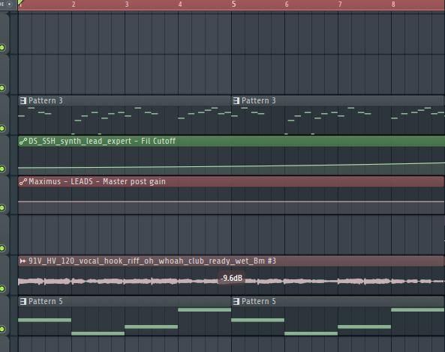Jump to bar 7 on the timeline ruler
The height and width of the screenshot is (352, 445).
340,4
